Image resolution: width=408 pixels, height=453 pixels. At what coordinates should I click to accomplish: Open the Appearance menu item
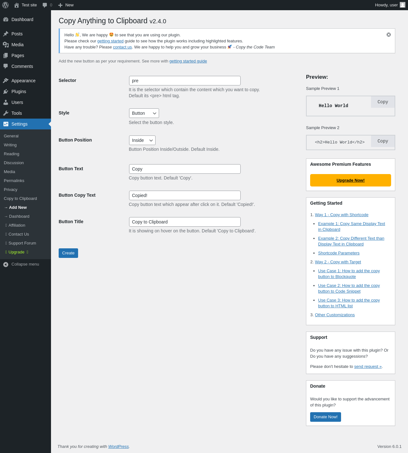point(25,81)
